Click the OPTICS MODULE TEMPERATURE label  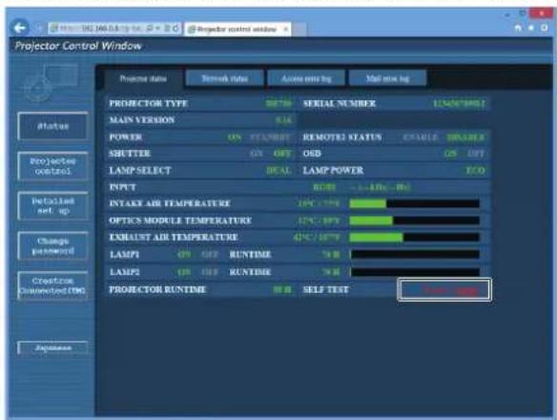tap(180, 220)
